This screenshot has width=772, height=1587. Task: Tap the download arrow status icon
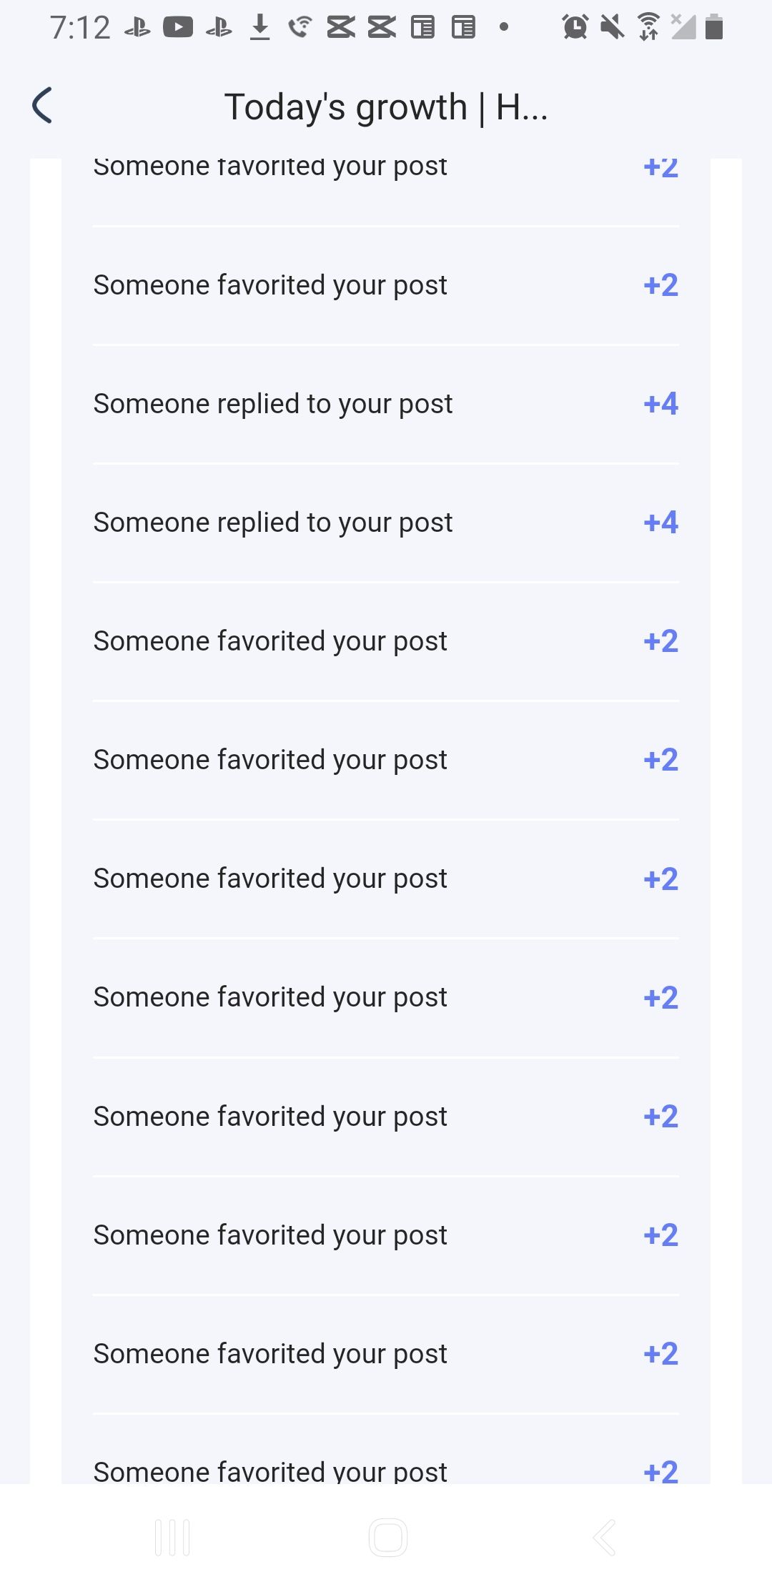(260, 28)
